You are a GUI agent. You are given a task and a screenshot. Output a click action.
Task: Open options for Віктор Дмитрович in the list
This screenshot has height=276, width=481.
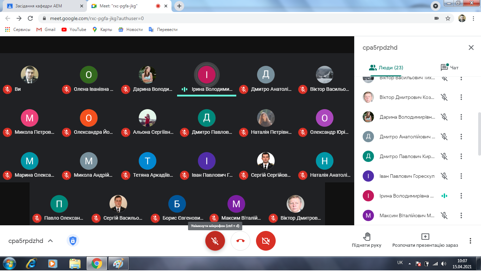pyautogui.click(x=461, y=97)
